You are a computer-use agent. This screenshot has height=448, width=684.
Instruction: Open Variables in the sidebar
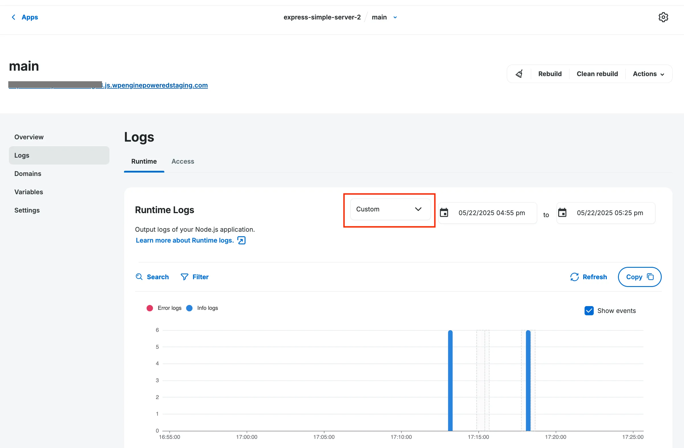(29, 192)
